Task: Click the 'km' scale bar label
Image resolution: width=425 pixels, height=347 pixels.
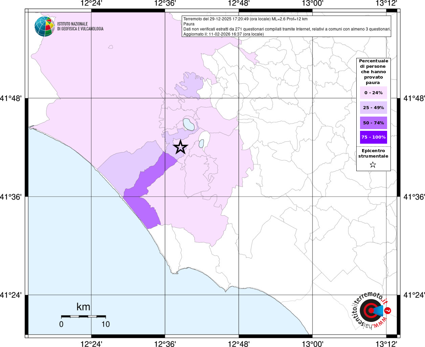Action: pyautogui.click(x=83, y=307)
